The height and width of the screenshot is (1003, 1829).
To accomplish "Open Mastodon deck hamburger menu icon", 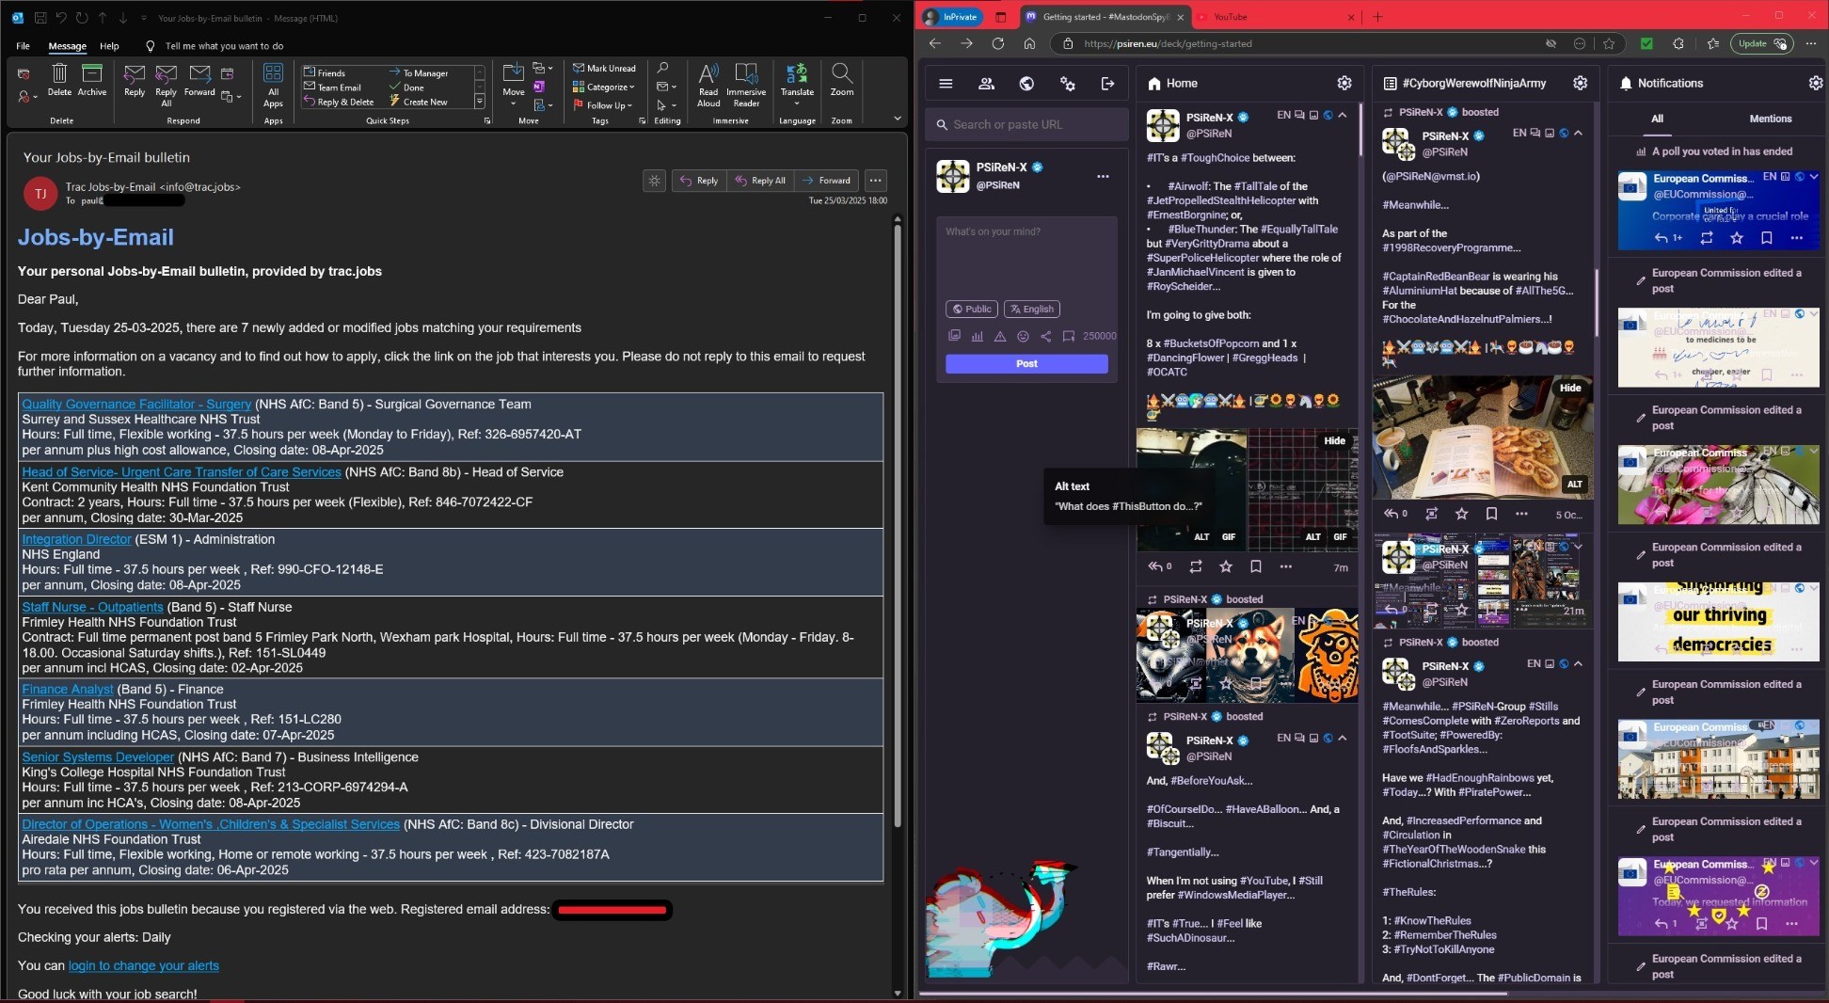I will pyautogui.click(x=946, y=84).
